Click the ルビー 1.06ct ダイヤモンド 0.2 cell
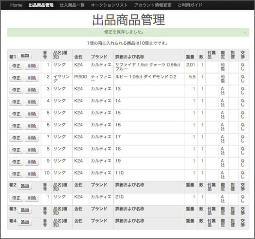The width and height of the screenshot is (255, 239). point(149,79)
